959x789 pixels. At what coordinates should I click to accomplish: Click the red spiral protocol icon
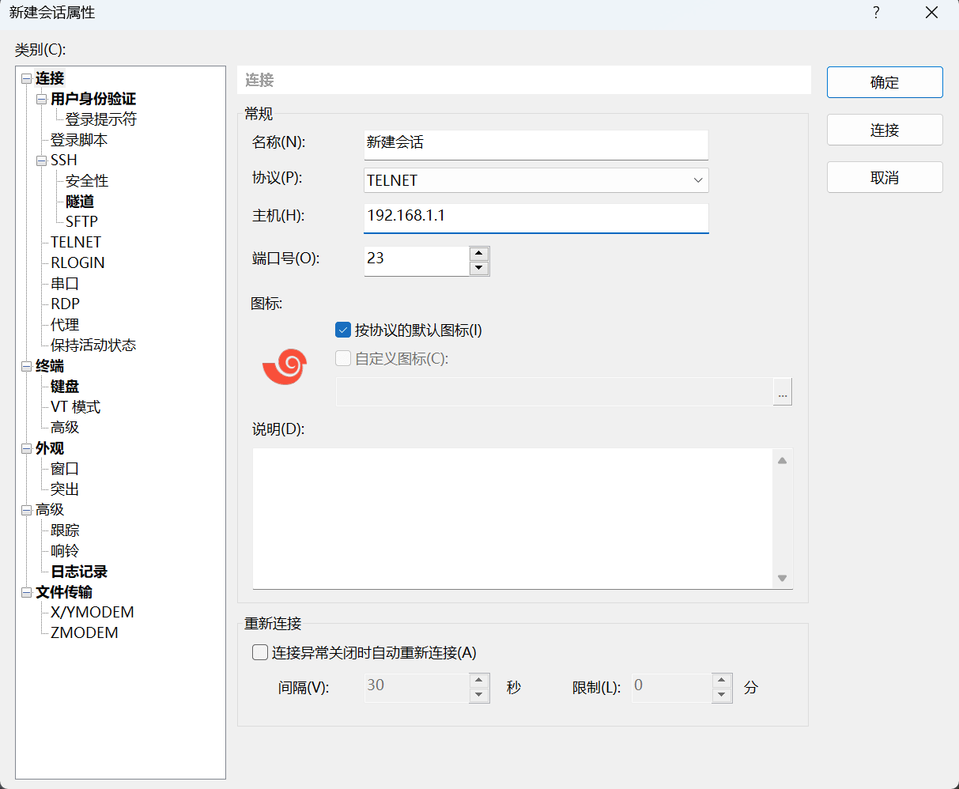284,367
